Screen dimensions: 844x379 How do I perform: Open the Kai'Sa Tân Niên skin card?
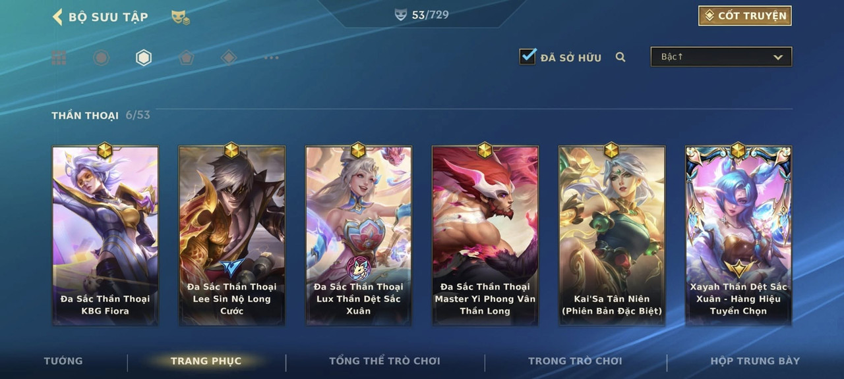click(612, 236)
